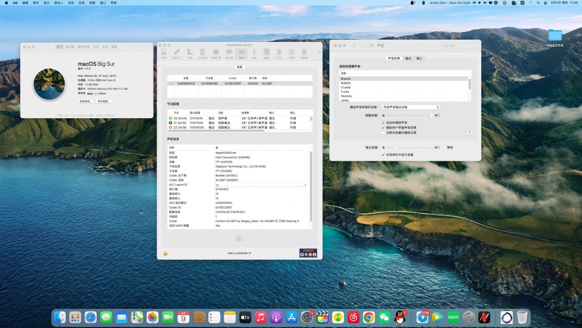The image size is (582, 328).
Task: Open the blue folder on the desktop
Action: [555, 36]
